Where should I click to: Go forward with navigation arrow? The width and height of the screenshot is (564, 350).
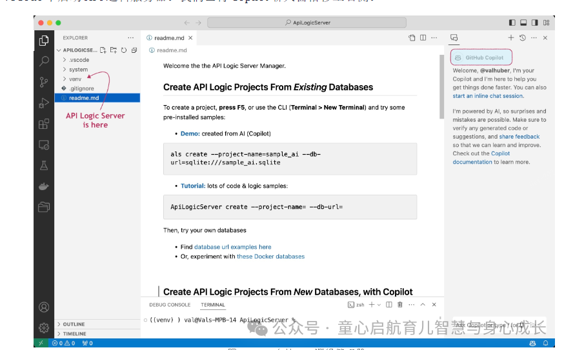point(198,23)
